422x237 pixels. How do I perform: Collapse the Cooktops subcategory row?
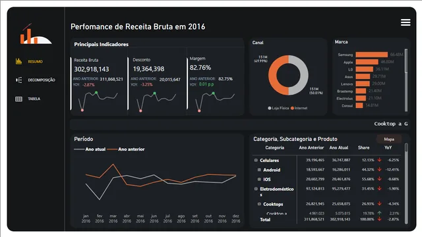click(x=259, y=204)
